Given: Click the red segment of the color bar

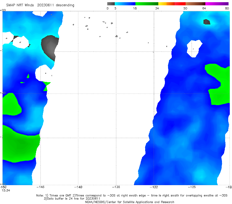Looking at the screenshot, I should coord(180,4).
